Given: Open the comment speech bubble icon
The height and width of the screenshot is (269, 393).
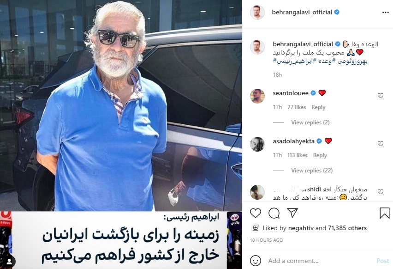Looking at the screenshot, I should (274, 213).
